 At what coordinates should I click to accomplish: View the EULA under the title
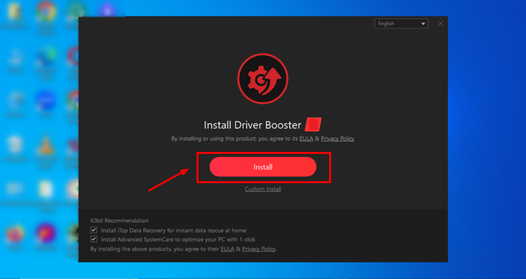306,138
